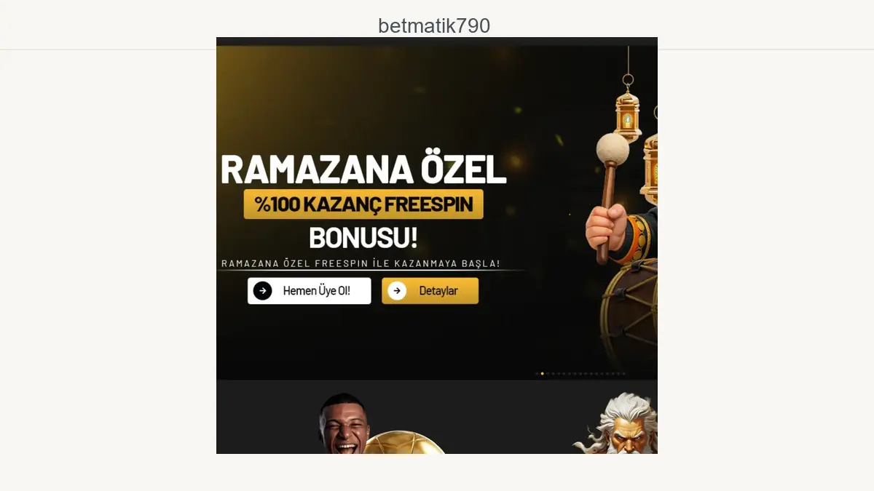
Task: Open the Detaylar button
Action: pyautogui.click(x=430, y=291)
